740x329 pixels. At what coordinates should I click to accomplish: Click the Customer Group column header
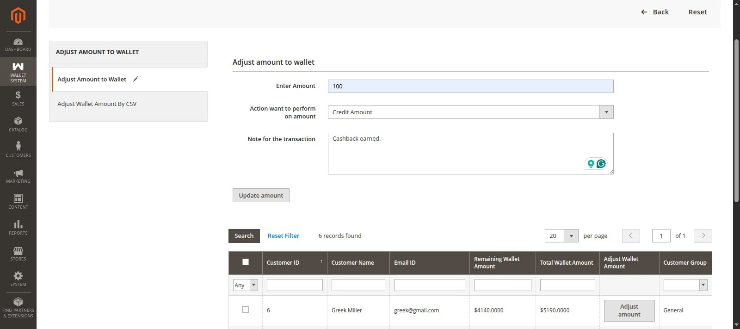(x=685, y=263)
